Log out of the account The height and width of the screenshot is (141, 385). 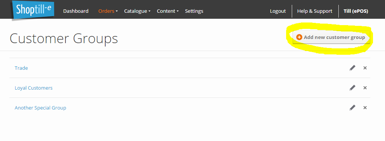[278, 11]
